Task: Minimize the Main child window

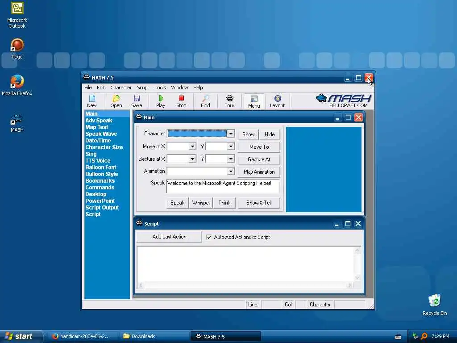Action: click(337, 117)
